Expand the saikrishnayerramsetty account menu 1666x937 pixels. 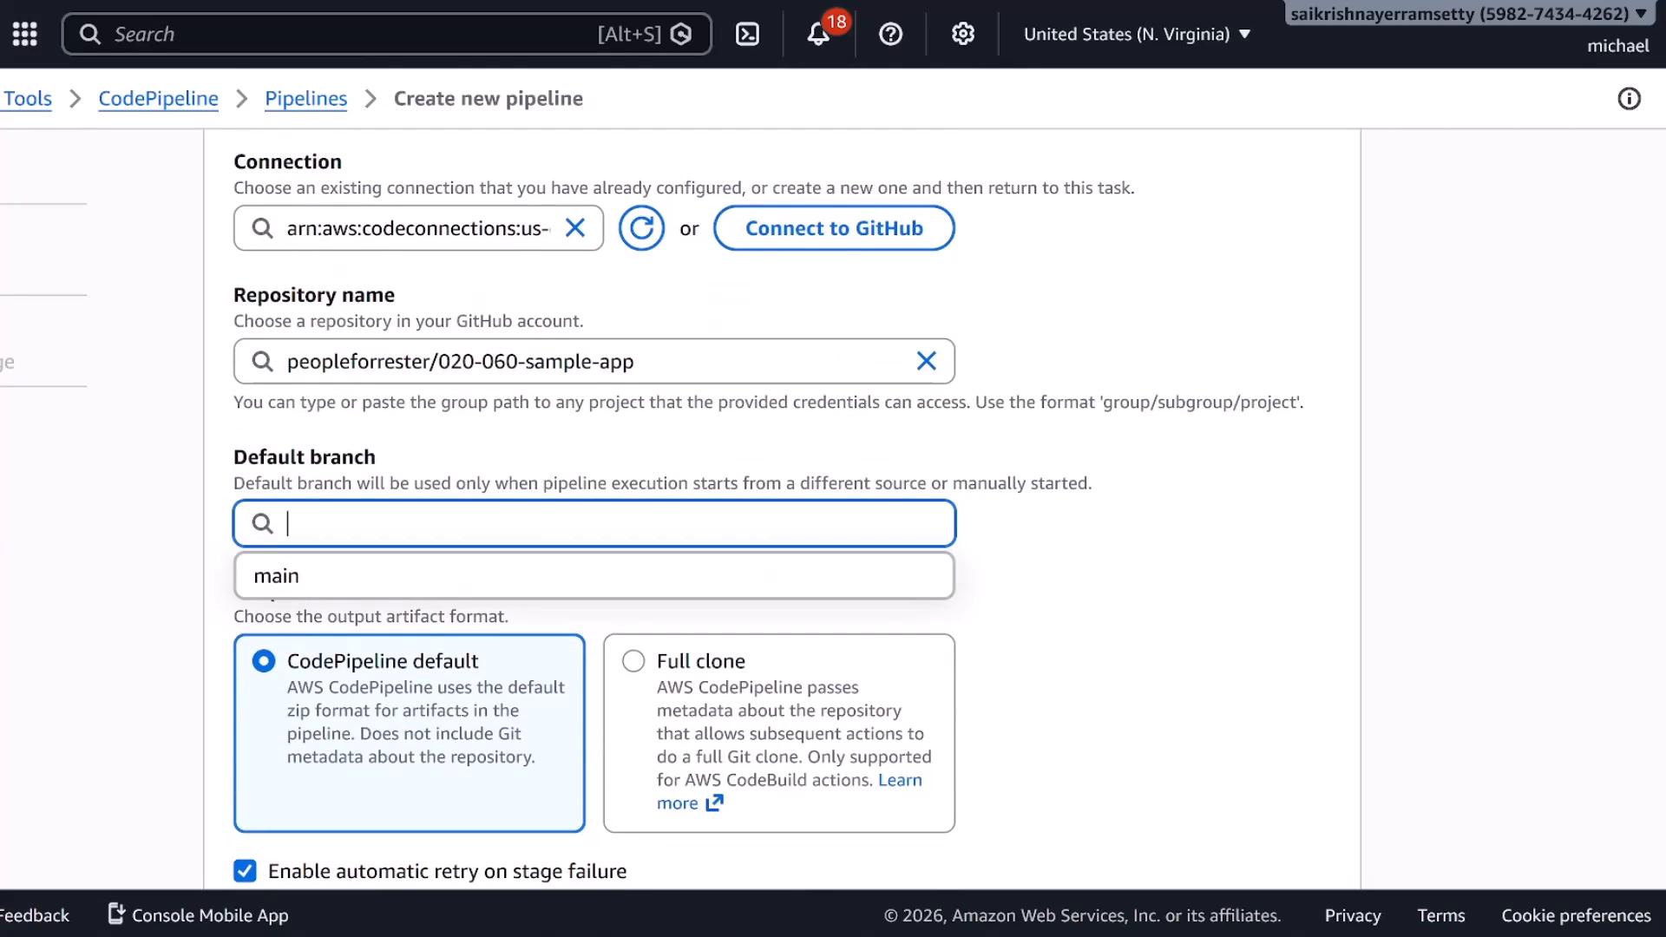coord(1467,14)
